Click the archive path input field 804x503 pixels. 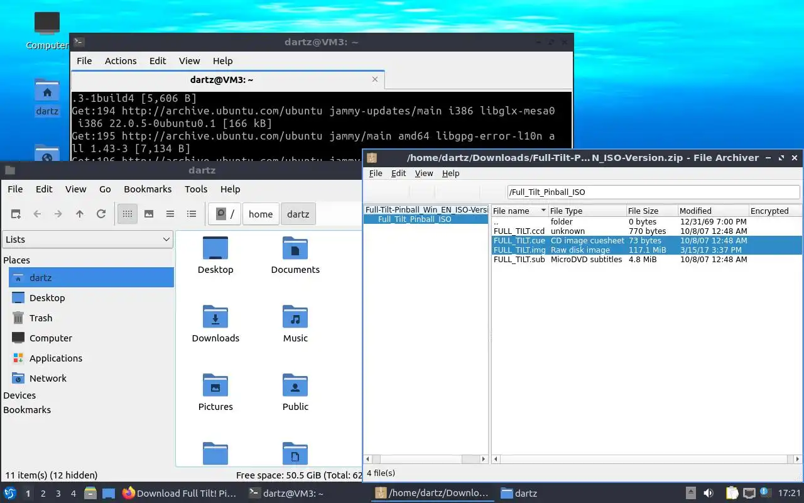tap(653, 192)
